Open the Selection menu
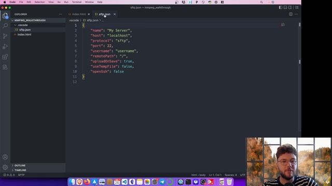 pyautogui.click(x=39, y=2)
